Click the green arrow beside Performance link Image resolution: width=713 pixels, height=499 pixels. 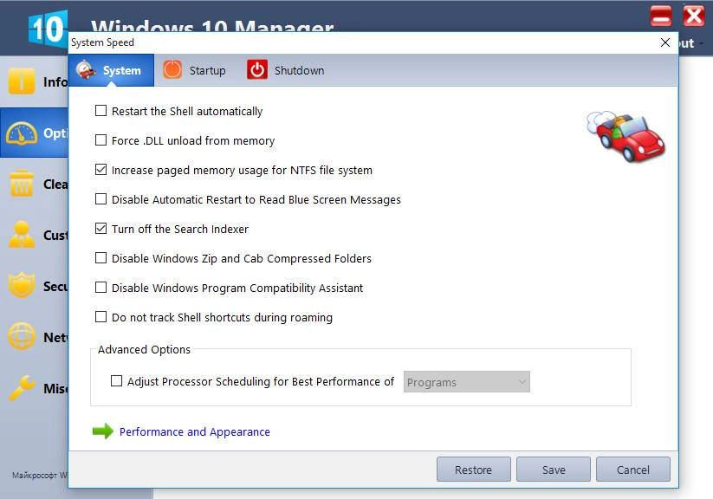[x=103, y=431]
